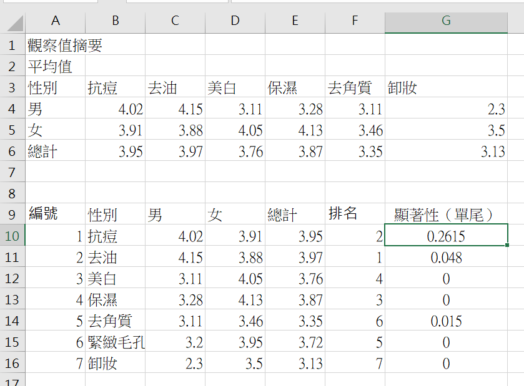Select cell G4 with value 2.3
This screenshot has width=524, height=386.
446,109
